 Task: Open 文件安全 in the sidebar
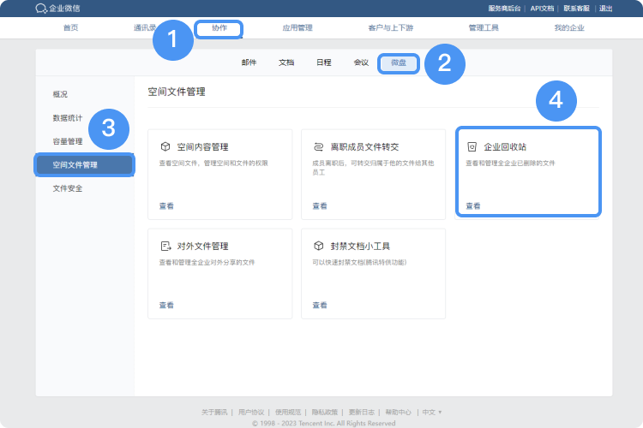pos(68,187)
